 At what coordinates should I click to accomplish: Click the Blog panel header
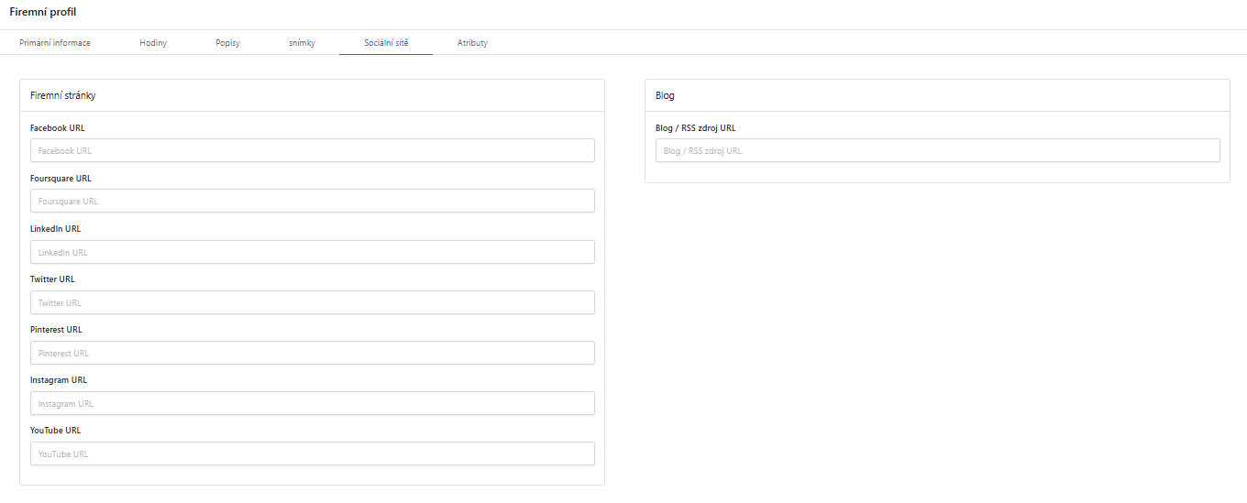pyautogui.click(x=937, y=95)
